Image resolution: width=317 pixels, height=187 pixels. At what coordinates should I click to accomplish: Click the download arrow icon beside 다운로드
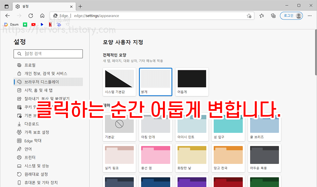(x=19, y=124)
